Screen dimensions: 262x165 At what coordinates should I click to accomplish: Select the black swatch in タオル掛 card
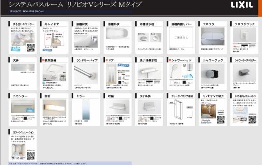click(x=152, y=118)
